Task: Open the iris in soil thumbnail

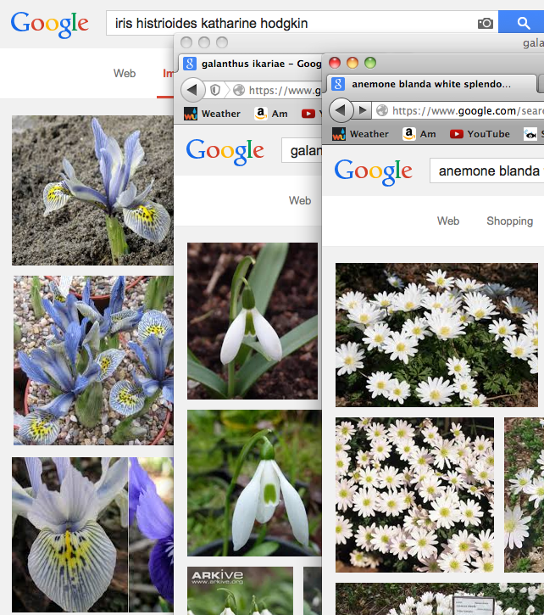Action: (92, 190)
